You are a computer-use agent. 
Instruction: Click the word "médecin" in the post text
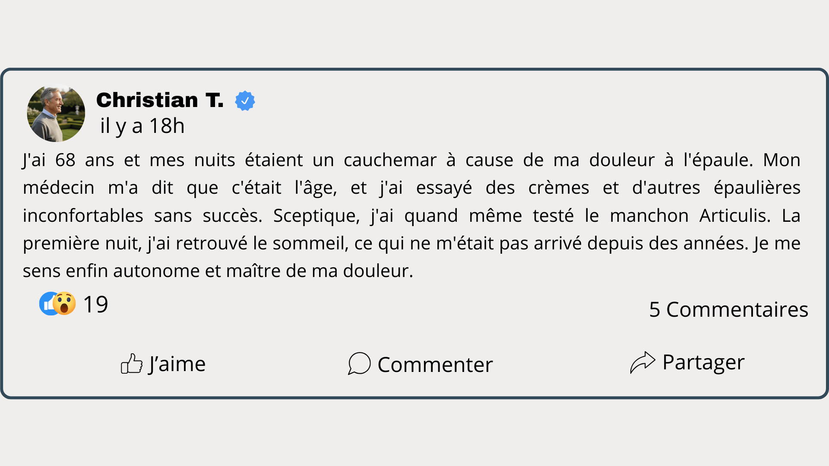[58, 188]
